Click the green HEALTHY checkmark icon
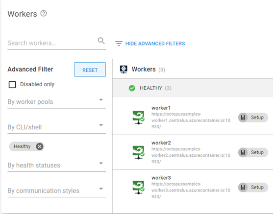 tap(132, 88)
